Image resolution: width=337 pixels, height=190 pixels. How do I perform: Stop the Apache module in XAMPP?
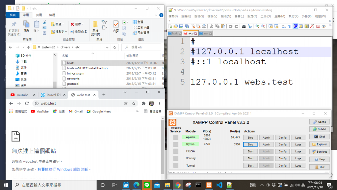pos(250,138)
